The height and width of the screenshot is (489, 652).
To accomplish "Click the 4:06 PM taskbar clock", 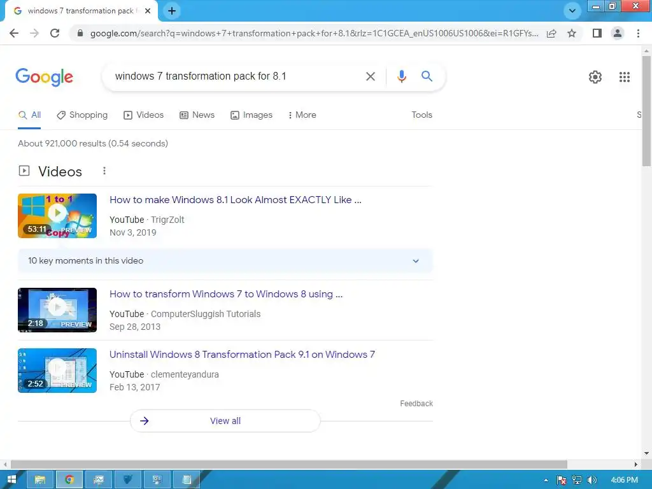I will (624, 480).
